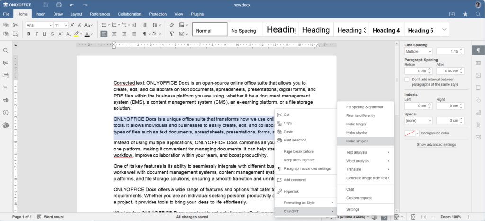Decrement the font size

80,25
